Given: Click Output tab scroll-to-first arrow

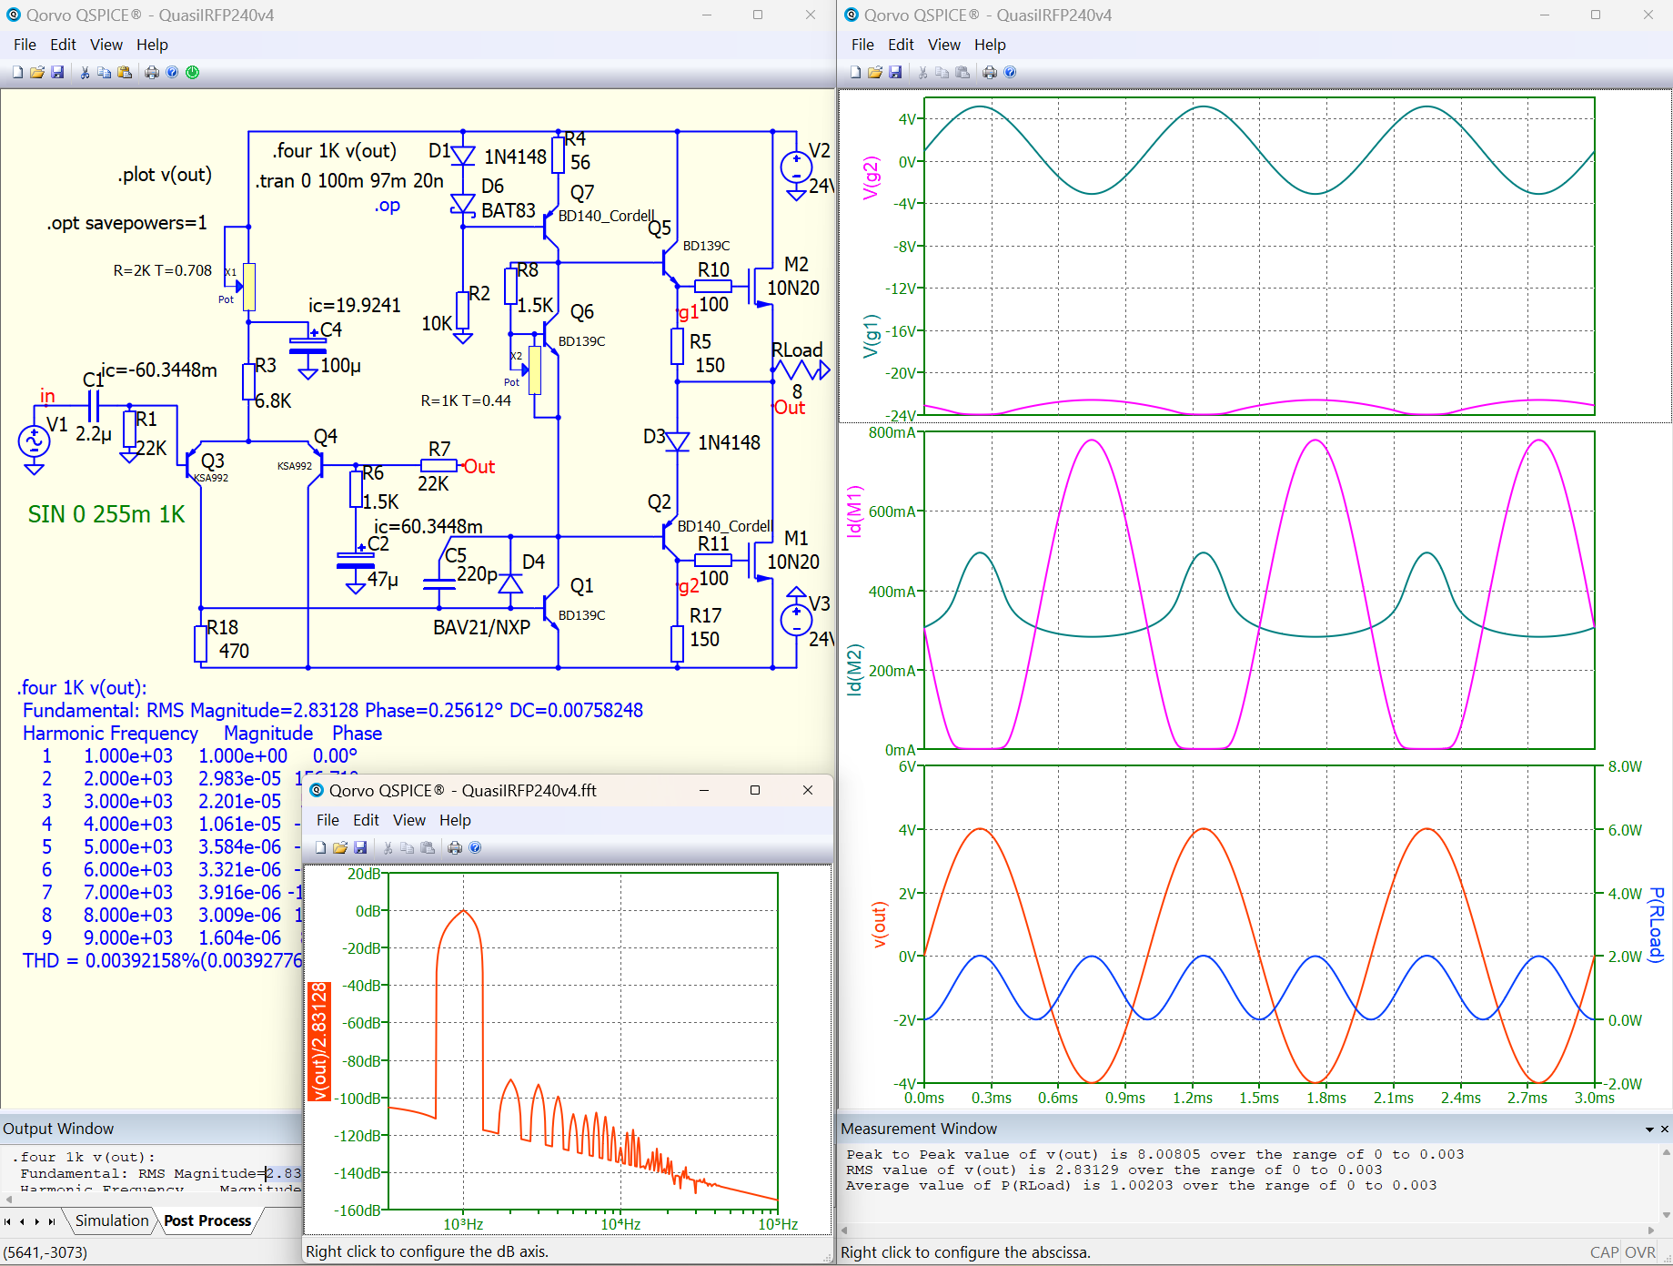Looking at the screenshot, I should [7, 1221].
